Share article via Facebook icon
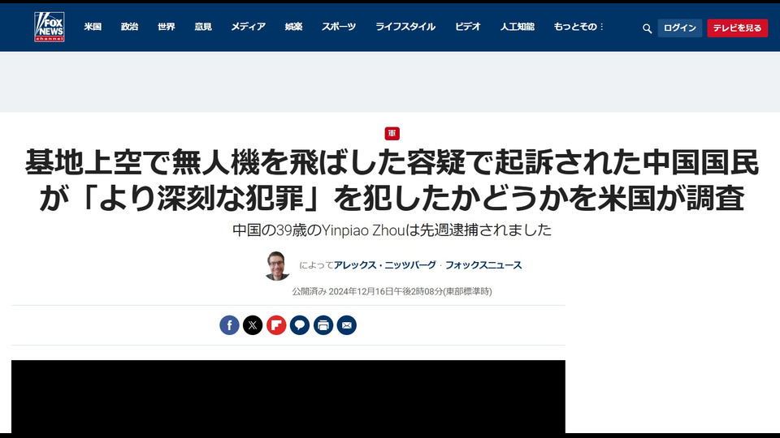This screenshot has height=438, width=780. click(229, 325)
